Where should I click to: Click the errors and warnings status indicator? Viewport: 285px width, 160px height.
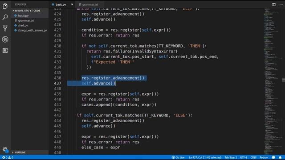(x=8, y=157)
